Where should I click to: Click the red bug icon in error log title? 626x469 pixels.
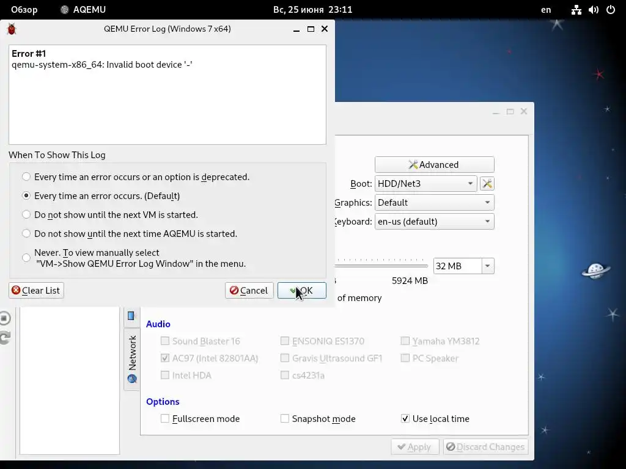pos(12,29)
